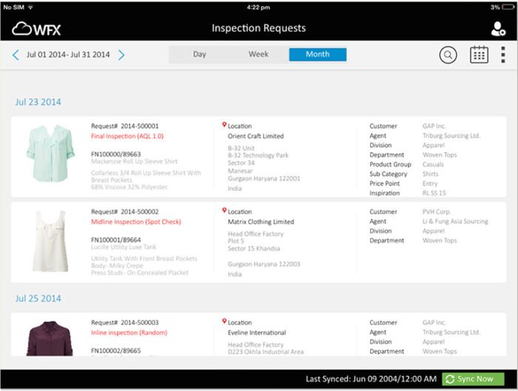Open the search magnifier icon
The width and height of the screenshot is (518, 391).
[448, 55]
